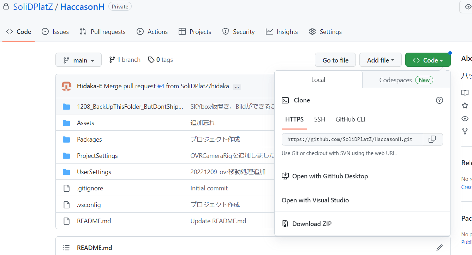Click the GitHub Desktop icon in clone panel
This screenshot has width=472, height=255.
(x=285, y=176)
